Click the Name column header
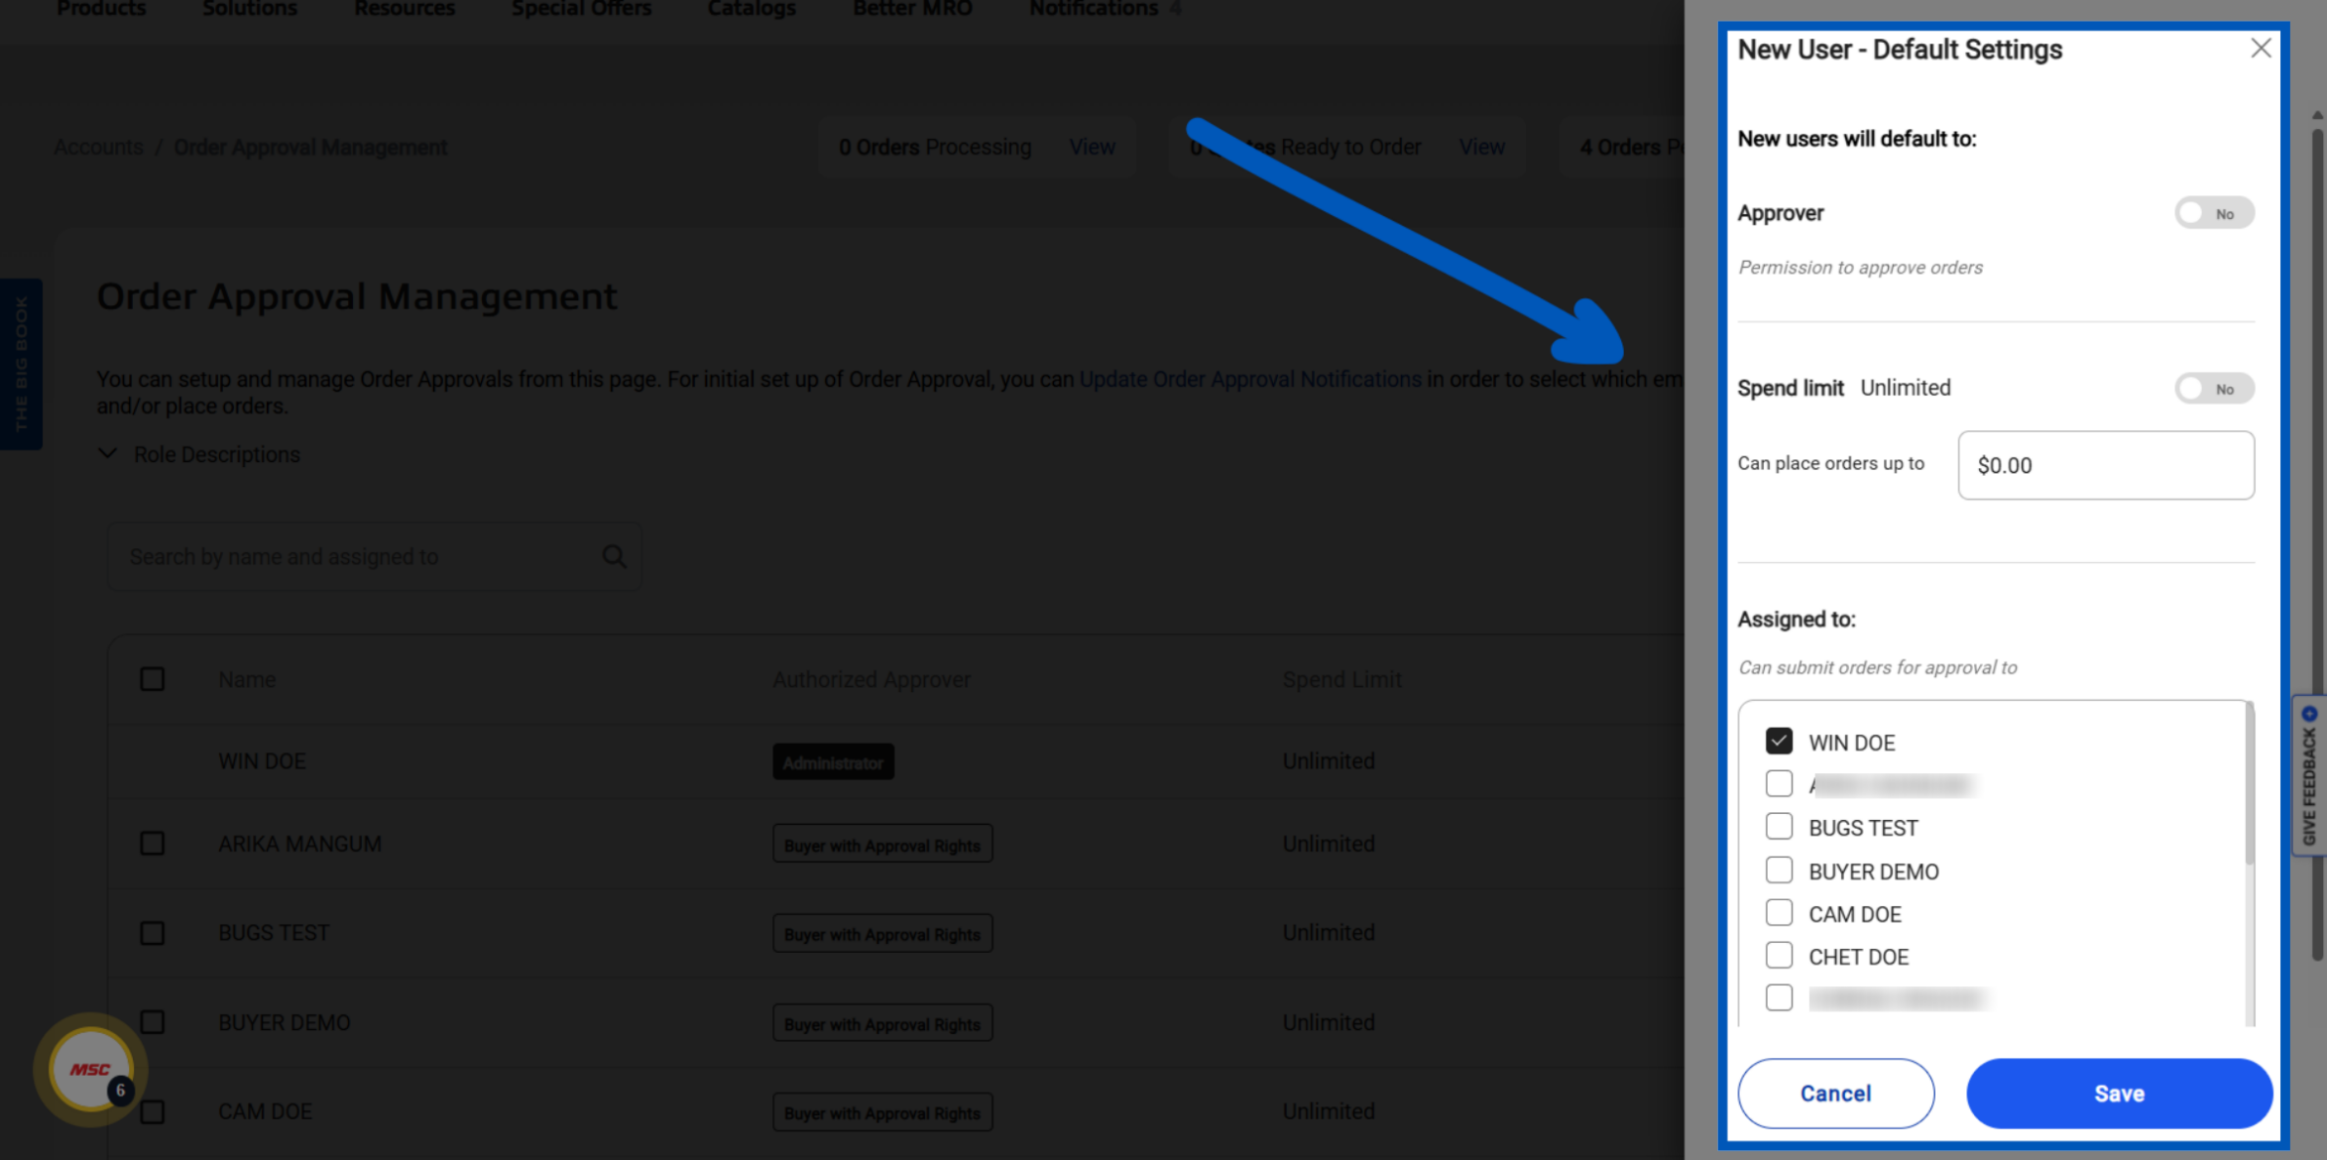The height and width of the screenshot is (1160, 2327). point(247,680)
